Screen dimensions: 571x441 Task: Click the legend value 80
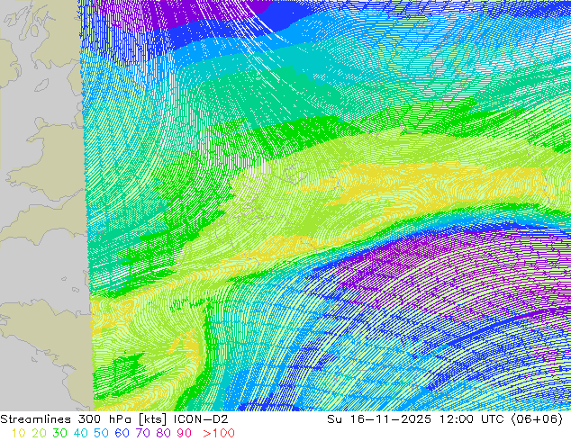(164, 433)
